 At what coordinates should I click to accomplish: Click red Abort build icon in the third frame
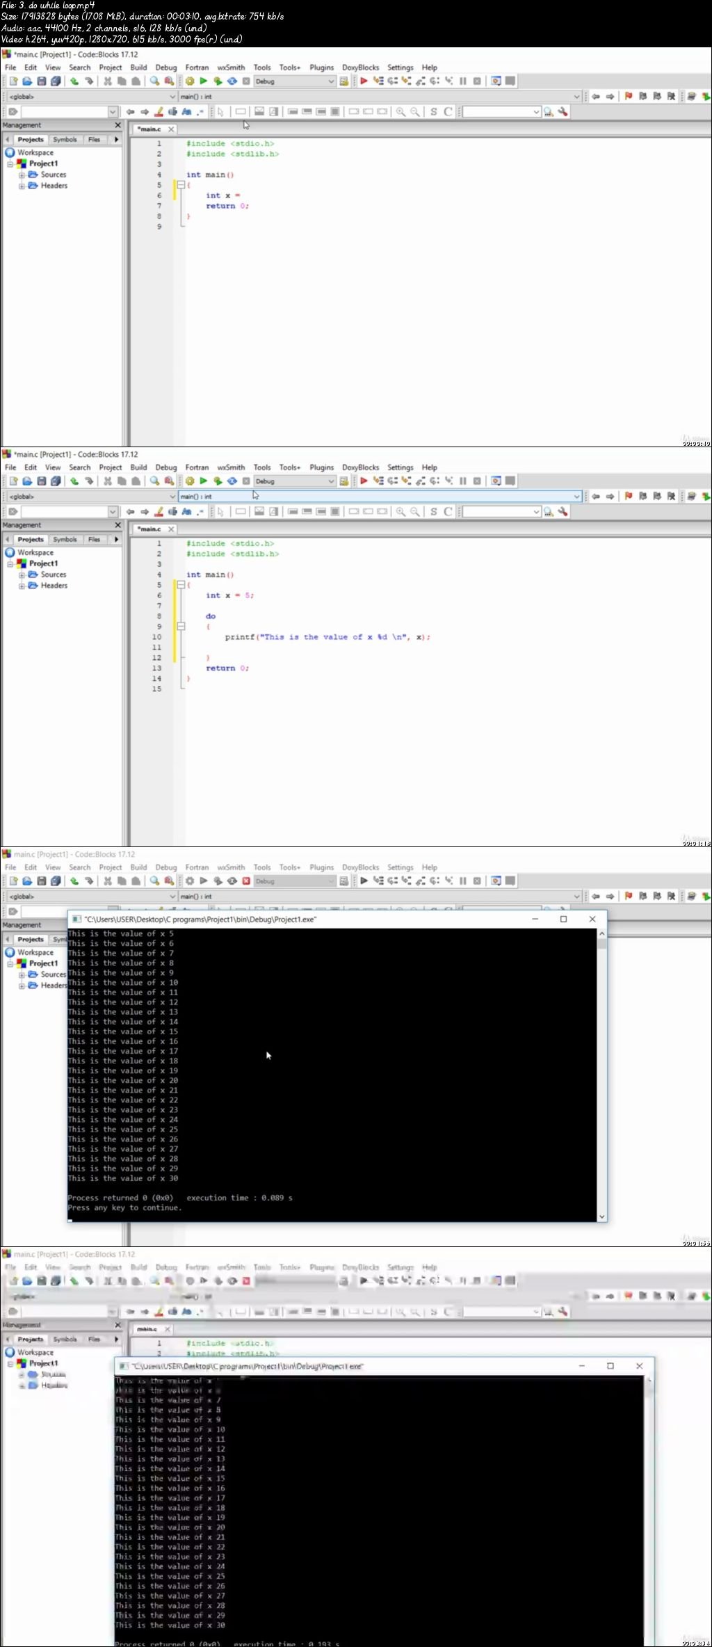246,881
